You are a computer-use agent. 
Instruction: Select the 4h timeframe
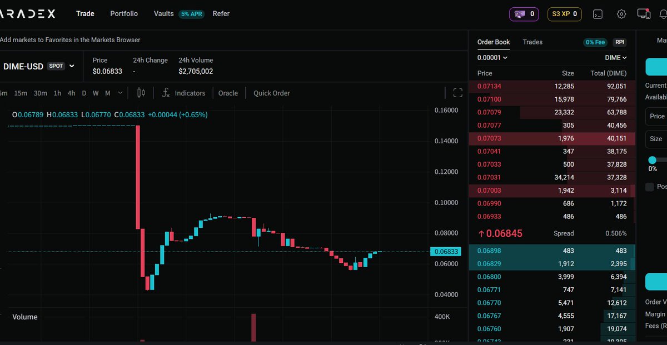pyautogui.click(x=71, y=93)
